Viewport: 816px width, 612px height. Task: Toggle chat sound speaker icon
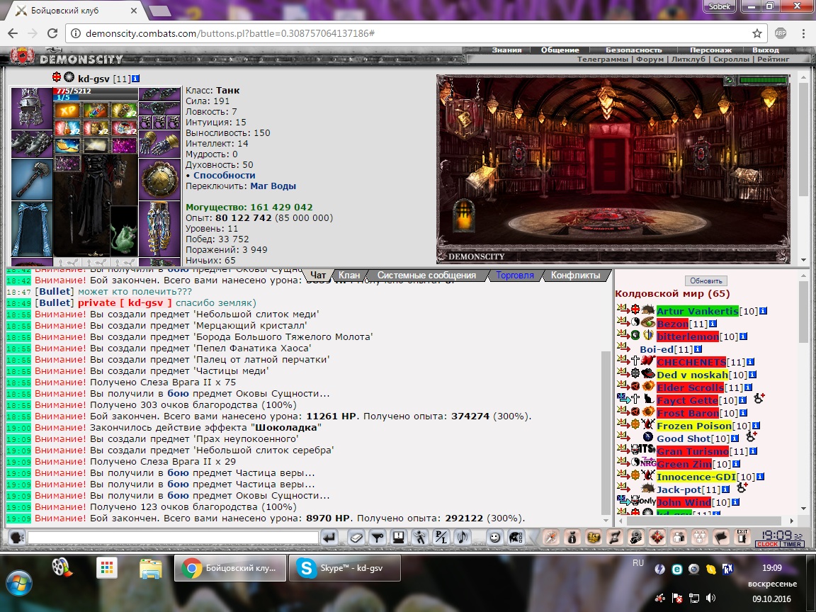click(x=462, y=537)
